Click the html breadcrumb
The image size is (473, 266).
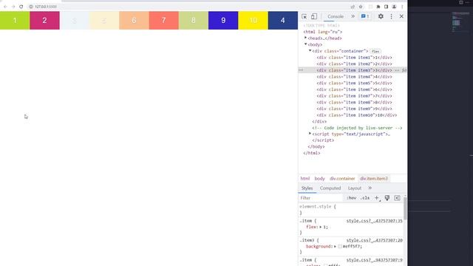305,179
